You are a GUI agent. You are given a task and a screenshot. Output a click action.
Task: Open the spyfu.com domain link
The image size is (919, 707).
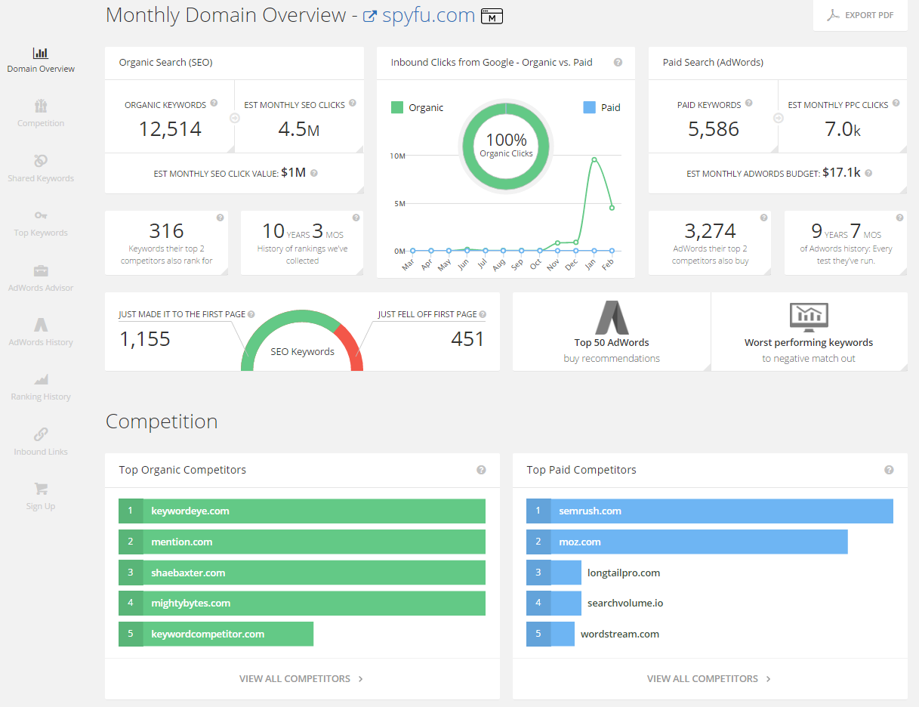[x=428, y=15]
